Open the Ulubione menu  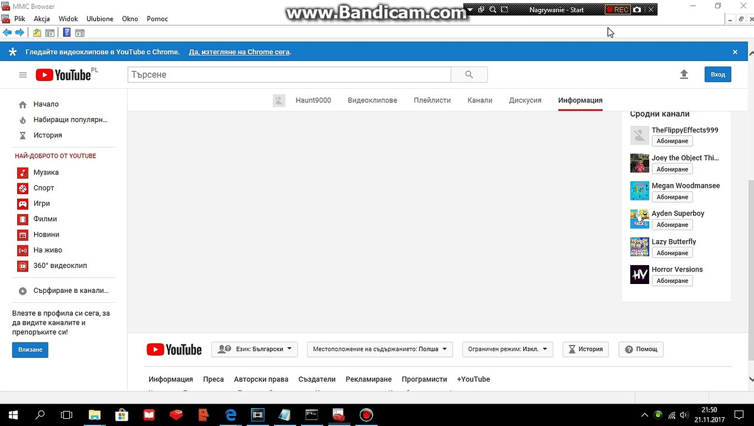(x=100, y=19)
